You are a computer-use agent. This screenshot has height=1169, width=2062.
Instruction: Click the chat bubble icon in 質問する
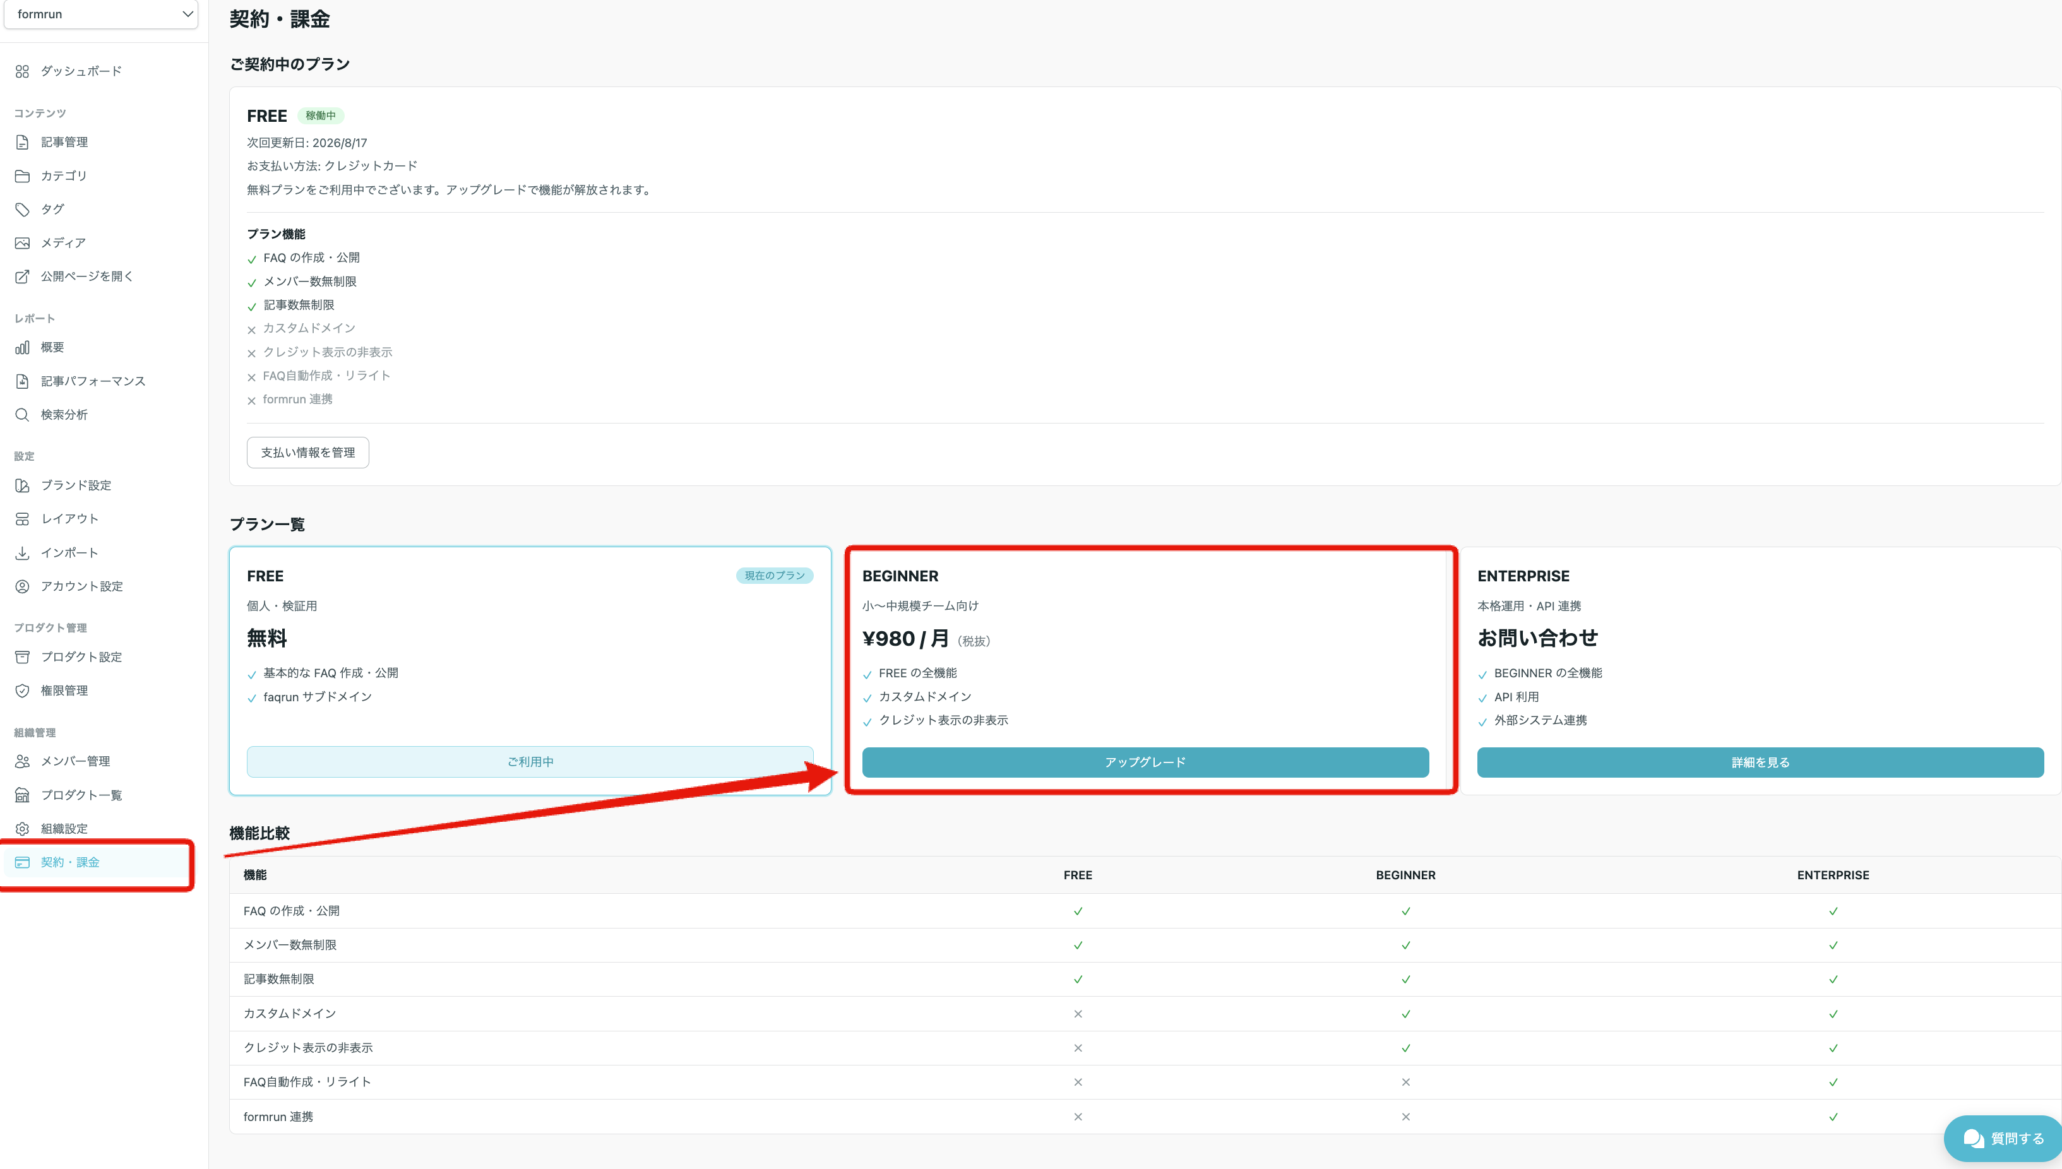coord(1973,1139)
